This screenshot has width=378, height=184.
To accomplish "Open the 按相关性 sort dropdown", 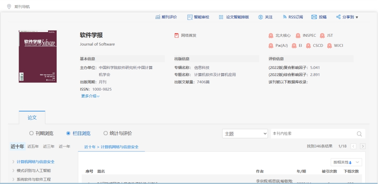I will [346, 162].
